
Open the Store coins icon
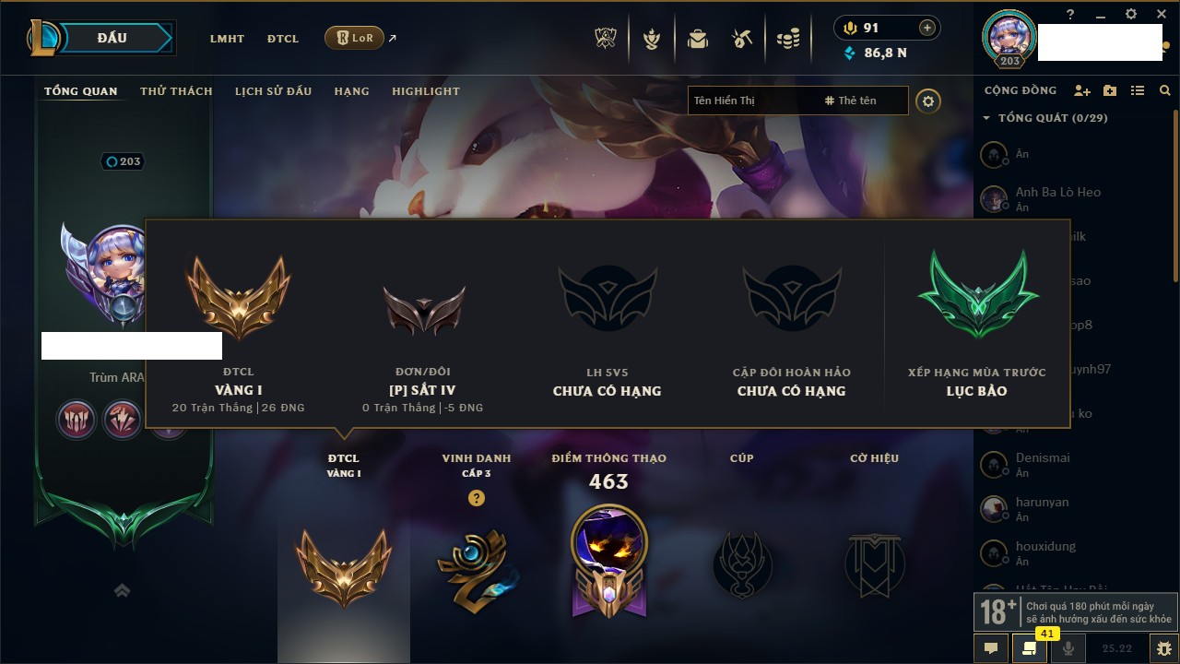click(x=787, y=39)
